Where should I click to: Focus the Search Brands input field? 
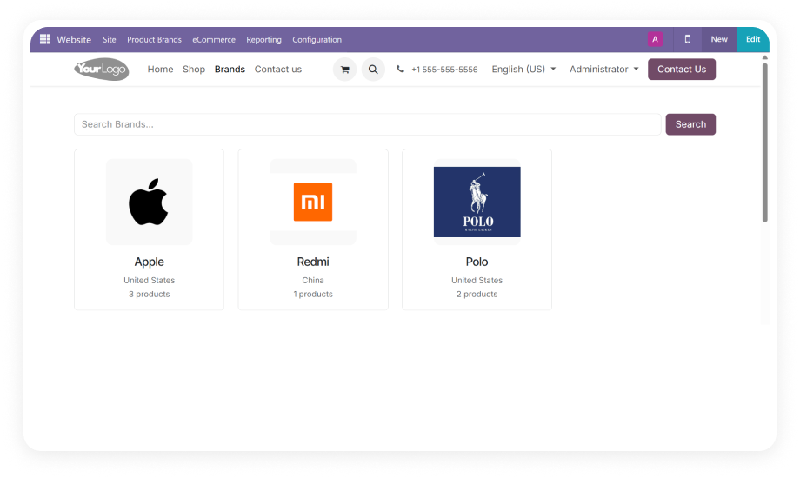[x=367, y=124]
